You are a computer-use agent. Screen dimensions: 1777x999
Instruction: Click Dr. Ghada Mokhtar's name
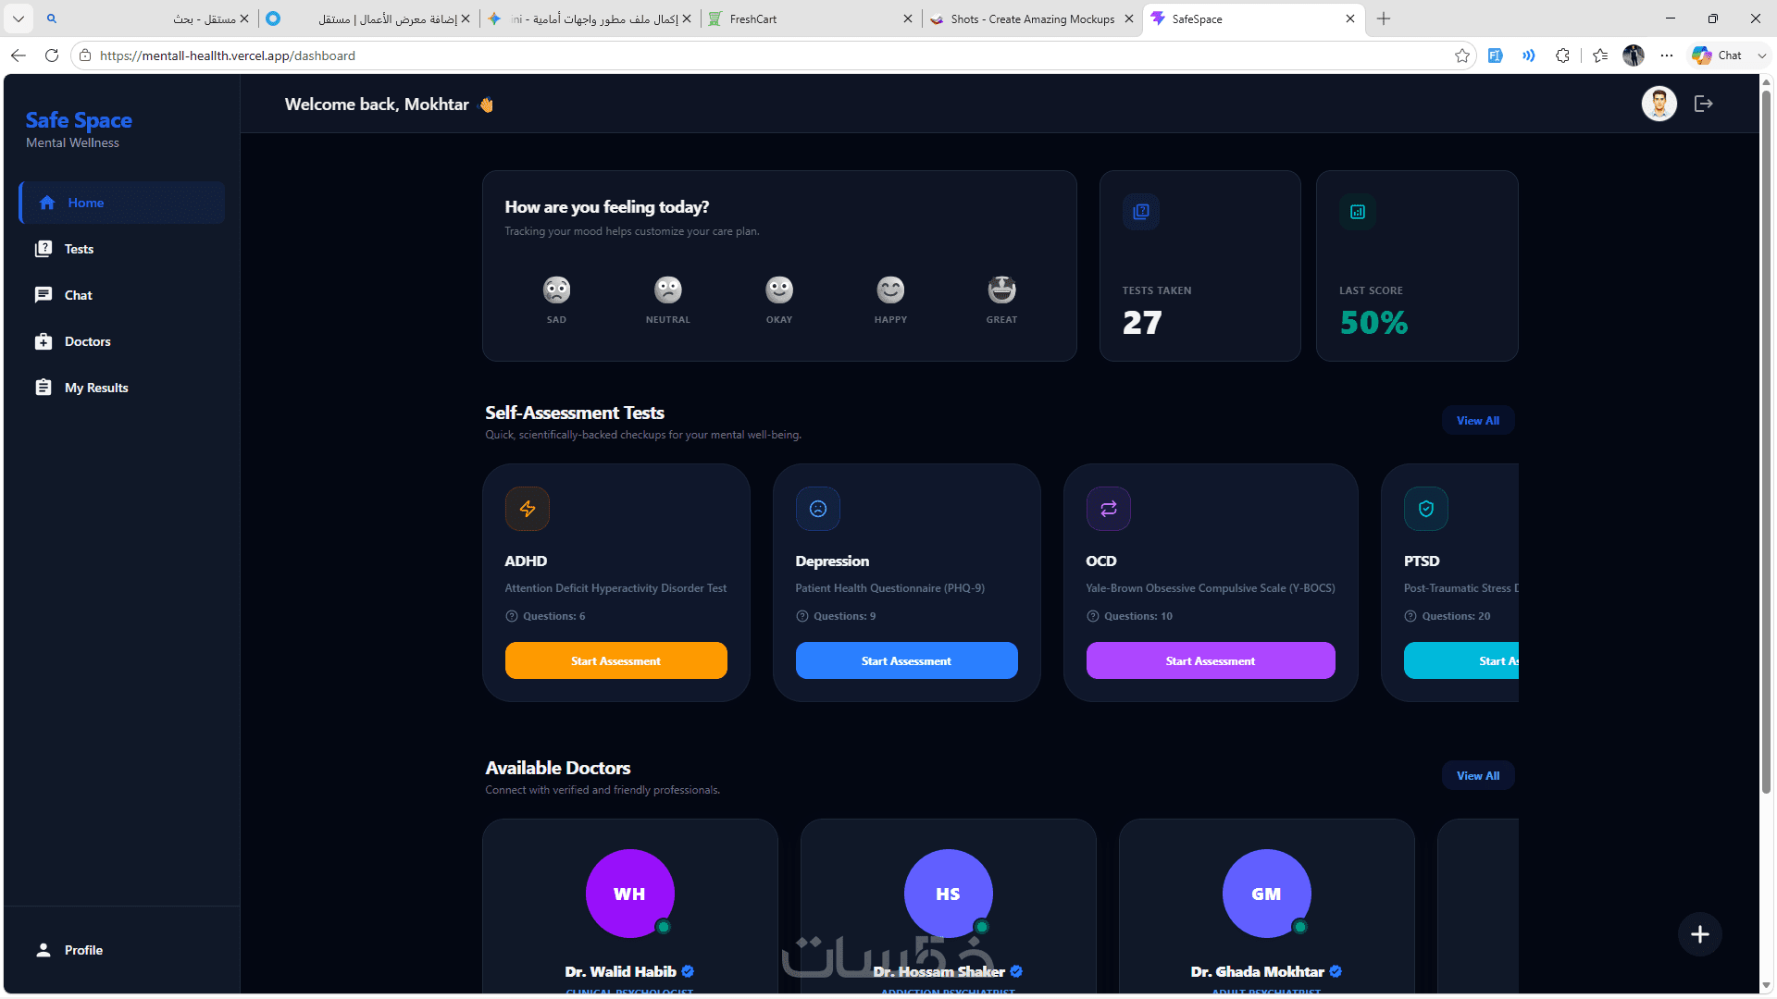point(1258,971)
